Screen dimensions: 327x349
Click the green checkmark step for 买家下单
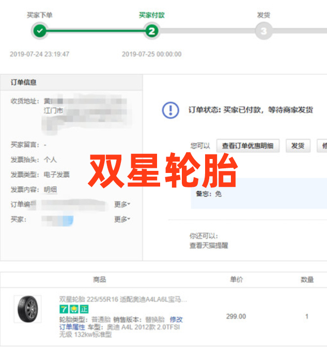pos(40,31)
